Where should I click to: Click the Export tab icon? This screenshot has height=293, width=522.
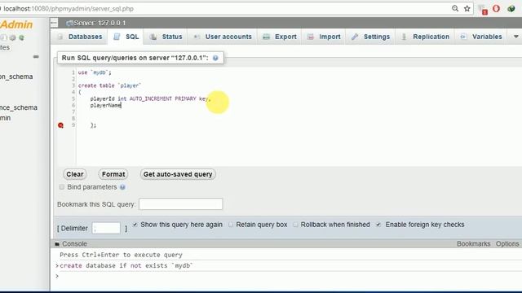[x=267, y=37]
